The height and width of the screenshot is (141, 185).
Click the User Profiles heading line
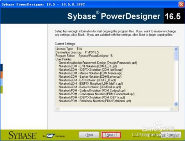click(64, 59)
